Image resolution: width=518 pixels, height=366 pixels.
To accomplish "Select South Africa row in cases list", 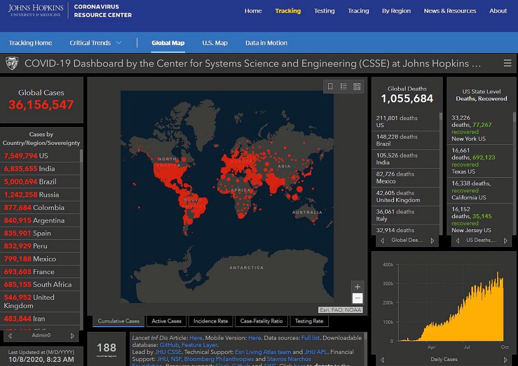I will pos(40,285).
